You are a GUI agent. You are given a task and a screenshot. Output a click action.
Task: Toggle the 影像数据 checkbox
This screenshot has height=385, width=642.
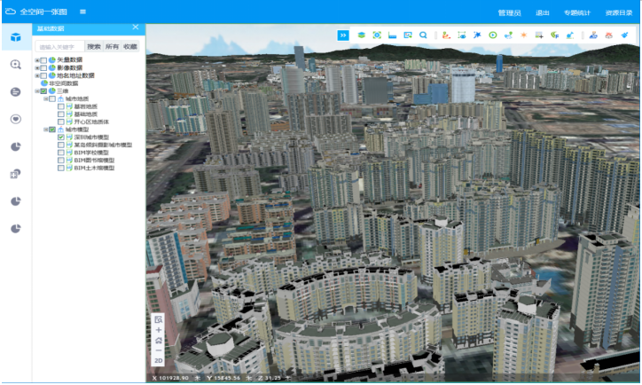coord(43,68)
